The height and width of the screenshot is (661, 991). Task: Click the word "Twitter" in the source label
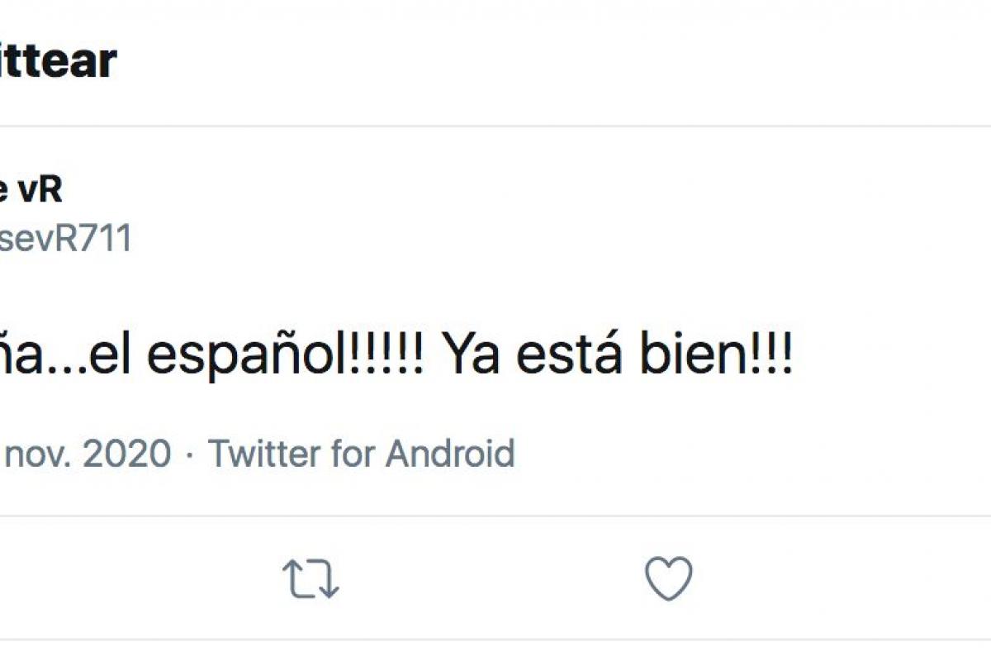[263, 454]
